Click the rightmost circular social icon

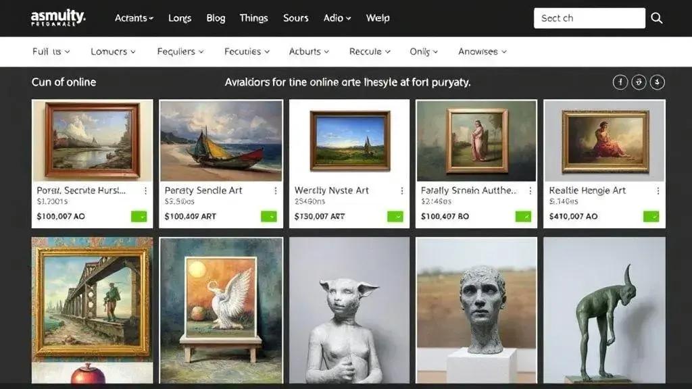(657, 82)
